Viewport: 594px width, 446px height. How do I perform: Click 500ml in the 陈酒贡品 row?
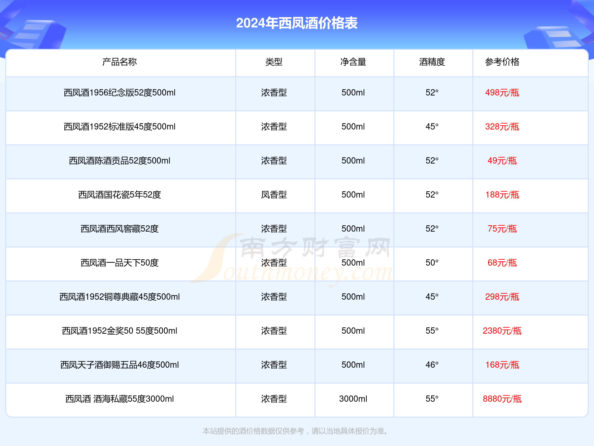353,161
